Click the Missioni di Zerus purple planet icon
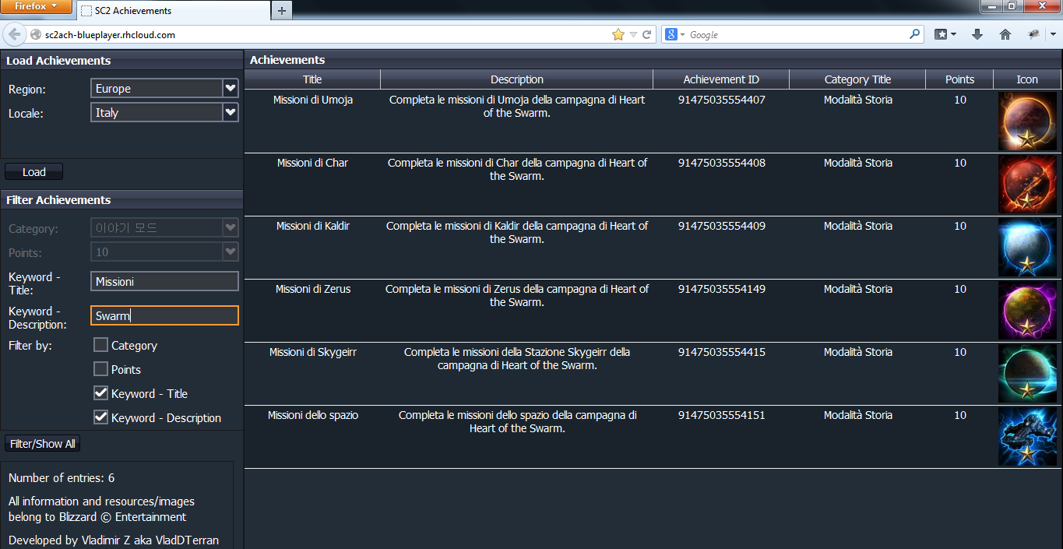 [x=1027, y=311]
